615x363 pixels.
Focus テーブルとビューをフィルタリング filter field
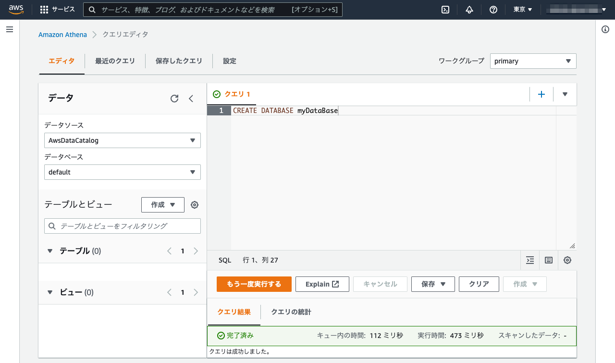pyautogui.click(x=123, y=226)
